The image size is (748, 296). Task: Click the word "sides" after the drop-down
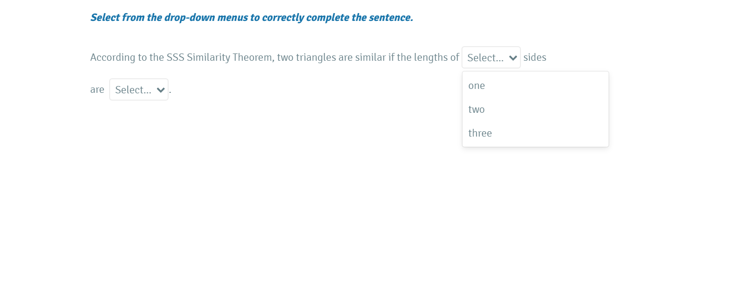[x=535, y=58]
